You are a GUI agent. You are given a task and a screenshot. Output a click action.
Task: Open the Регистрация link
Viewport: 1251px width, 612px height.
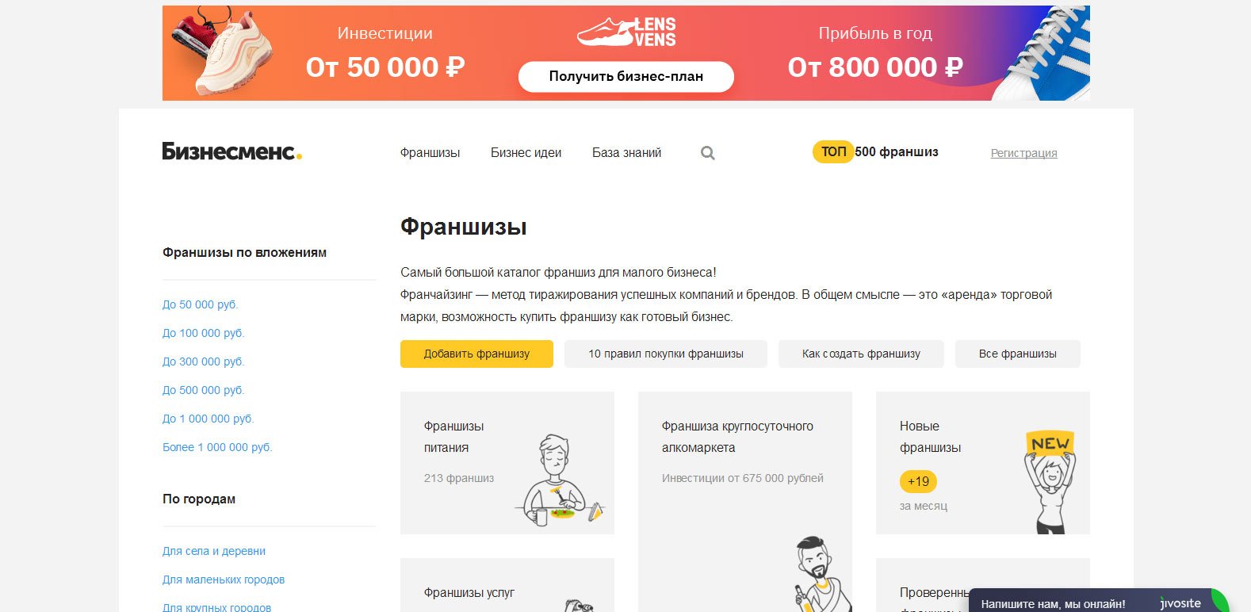click(x=1023, y=153)
